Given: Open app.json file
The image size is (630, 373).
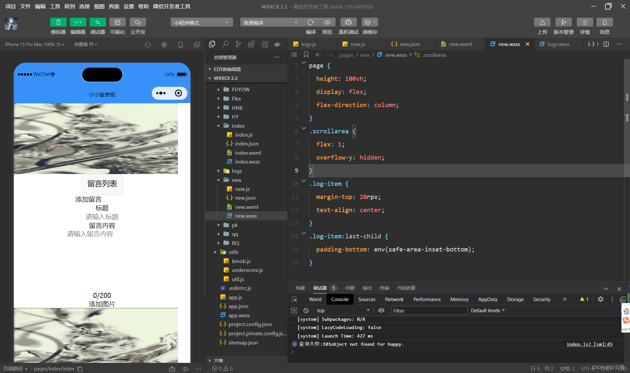Looking at the screenshot, I should (238, 306).
